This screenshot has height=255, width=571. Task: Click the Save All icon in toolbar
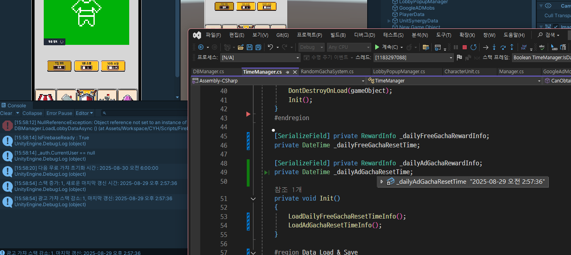click(x=258, y=47)
